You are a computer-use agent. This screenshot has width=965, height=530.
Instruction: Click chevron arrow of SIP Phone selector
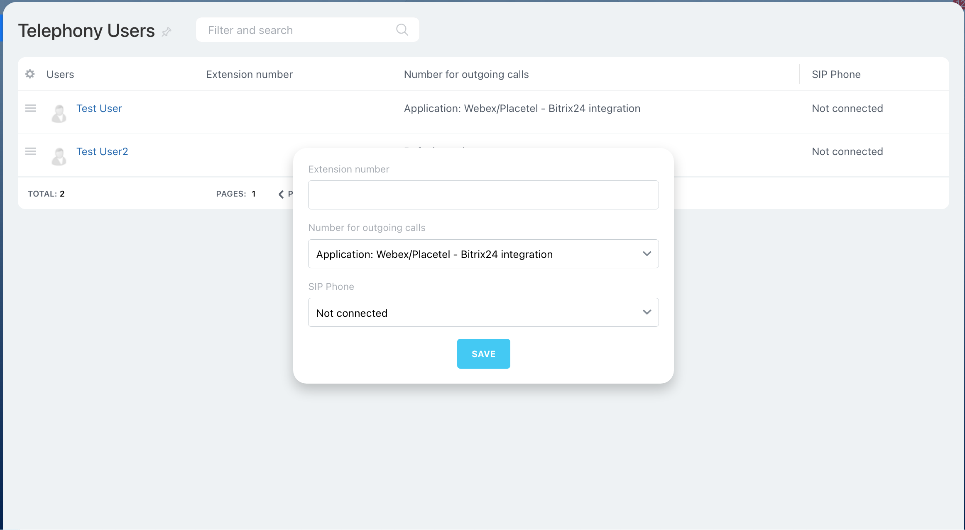coord(647,312)
